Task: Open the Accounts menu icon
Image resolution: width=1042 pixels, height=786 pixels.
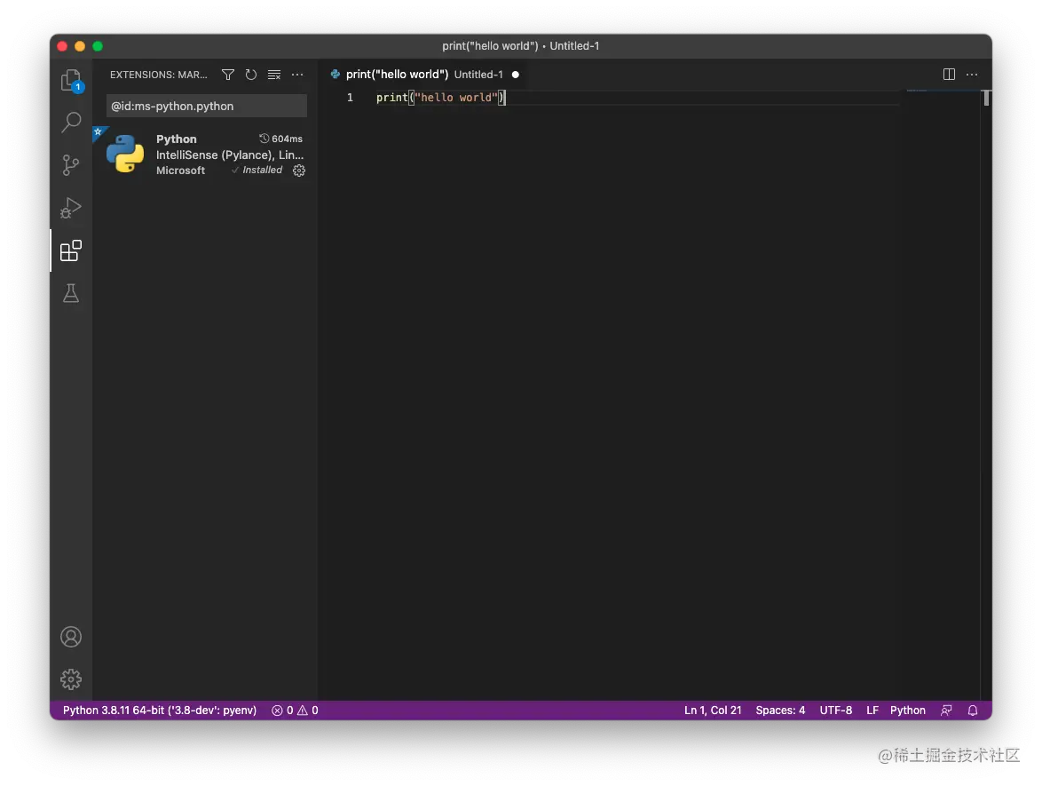Action: (x=71, y=637)
